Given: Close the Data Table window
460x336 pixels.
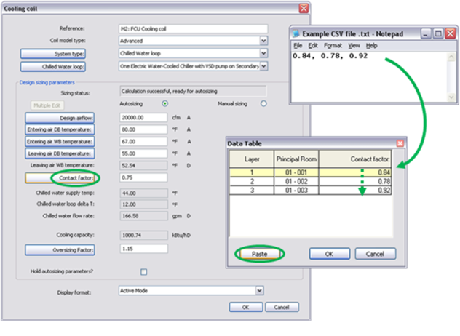Looking at the screenshot, I should pos(400,144).
